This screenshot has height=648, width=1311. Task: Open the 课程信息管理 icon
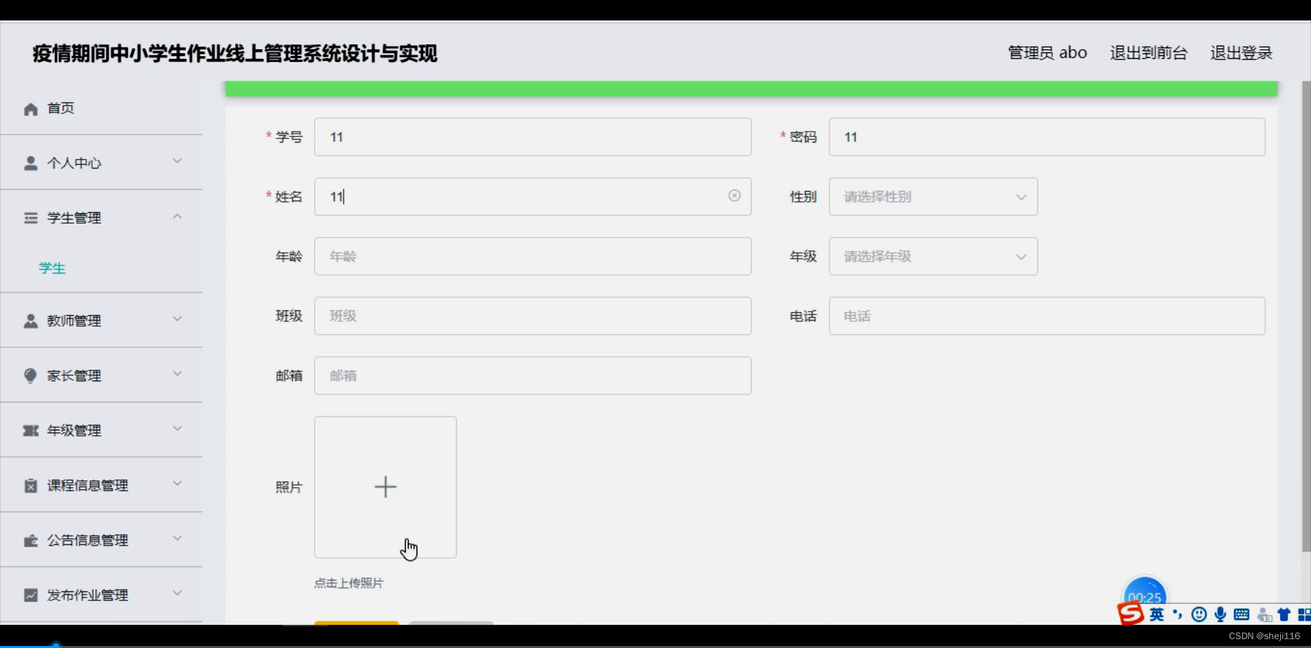[29, 484]
